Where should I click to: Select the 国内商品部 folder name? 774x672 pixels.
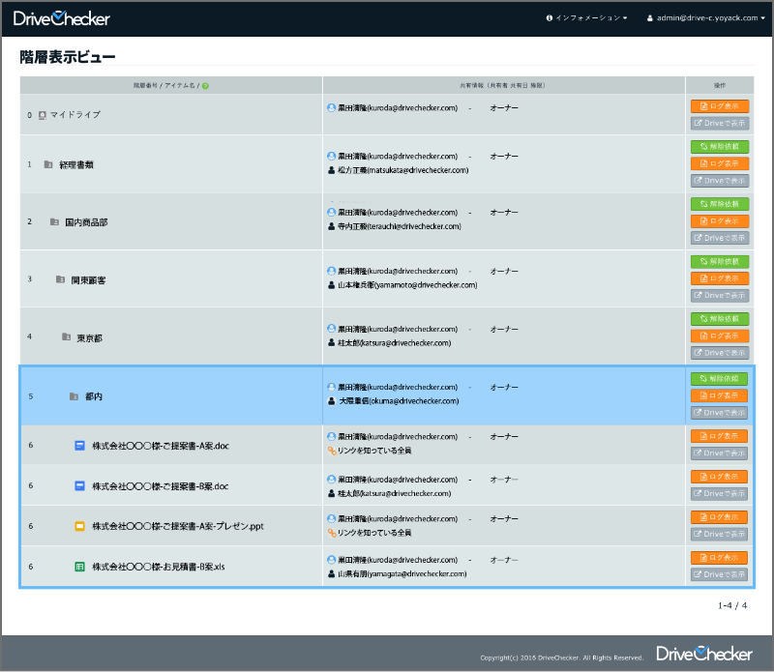coord(86,222)
